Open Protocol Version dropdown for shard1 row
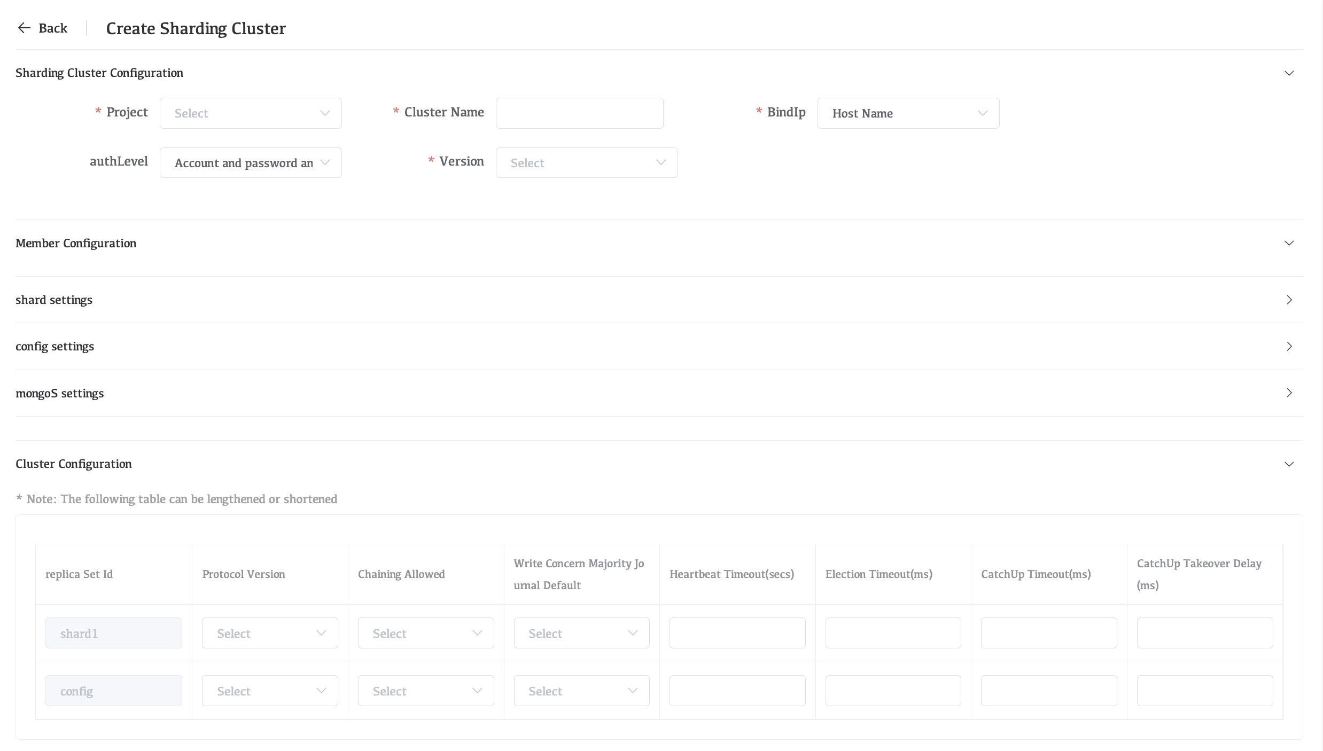This screenshot has width=1323, height=751. tap(270, 633)
